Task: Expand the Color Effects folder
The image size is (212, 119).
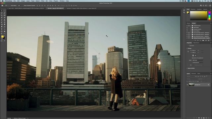Action: pos(191,31)
